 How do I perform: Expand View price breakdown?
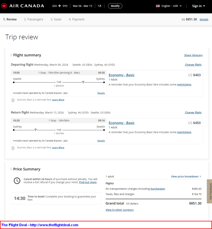pos(186,176)
